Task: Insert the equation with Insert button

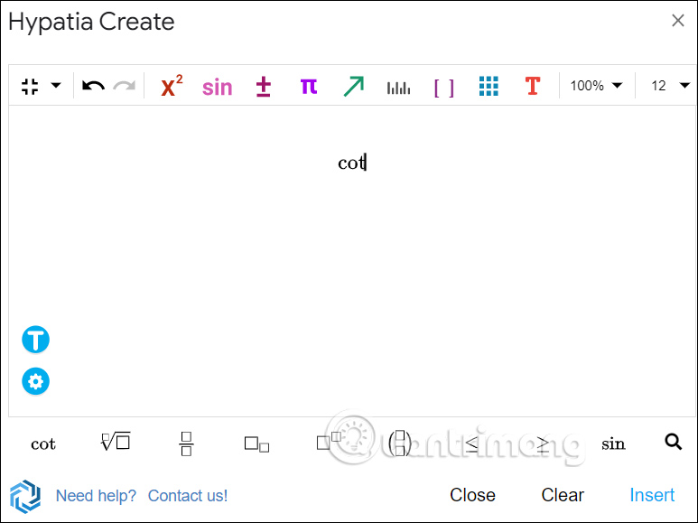Action: [652, 495]
